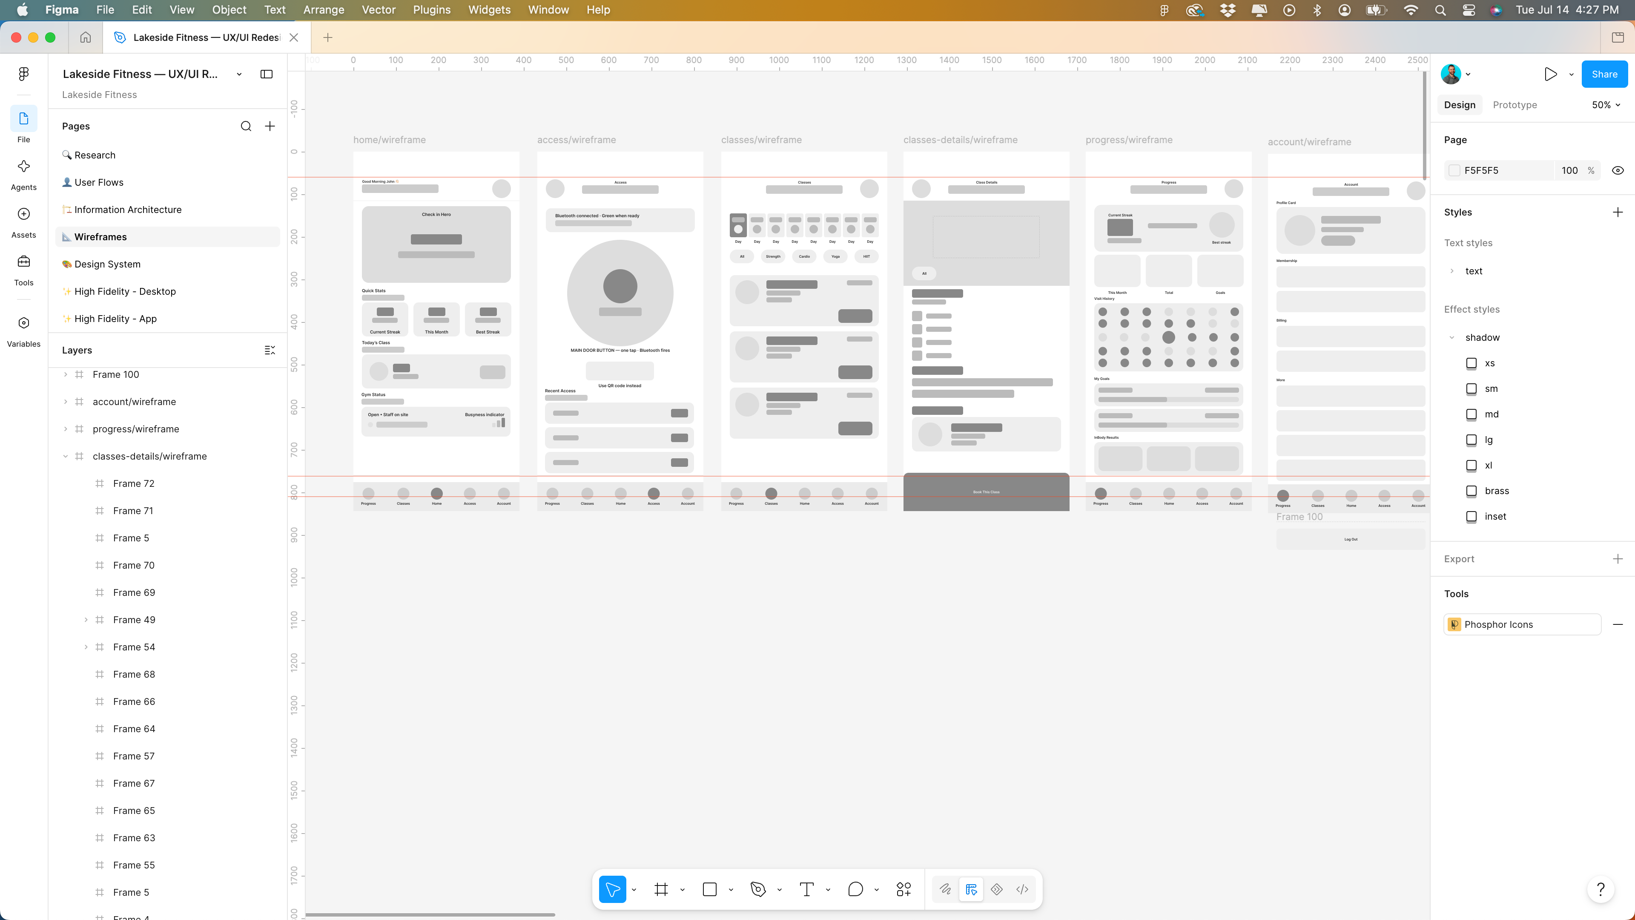Select the Rectangle shape tool

(710, 889)
